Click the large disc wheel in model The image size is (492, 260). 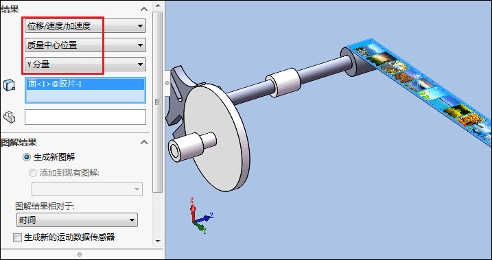tap(217, 137)
